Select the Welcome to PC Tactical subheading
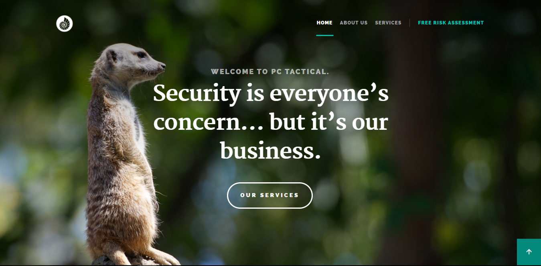This screenshot has width=541, height=266. (270, 72)
